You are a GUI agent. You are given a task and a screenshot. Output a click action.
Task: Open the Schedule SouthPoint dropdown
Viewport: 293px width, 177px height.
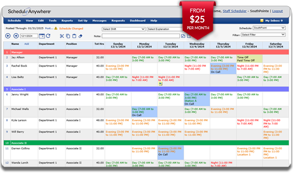(269, 28)
